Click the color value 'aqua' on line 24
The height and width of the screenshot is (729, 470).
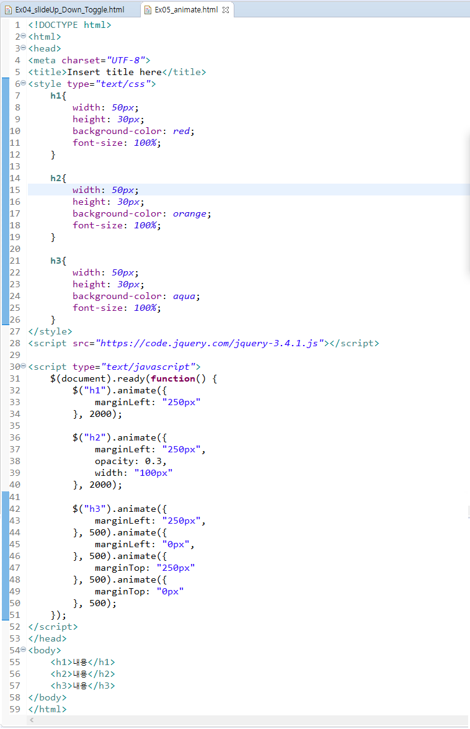[184, 296]
